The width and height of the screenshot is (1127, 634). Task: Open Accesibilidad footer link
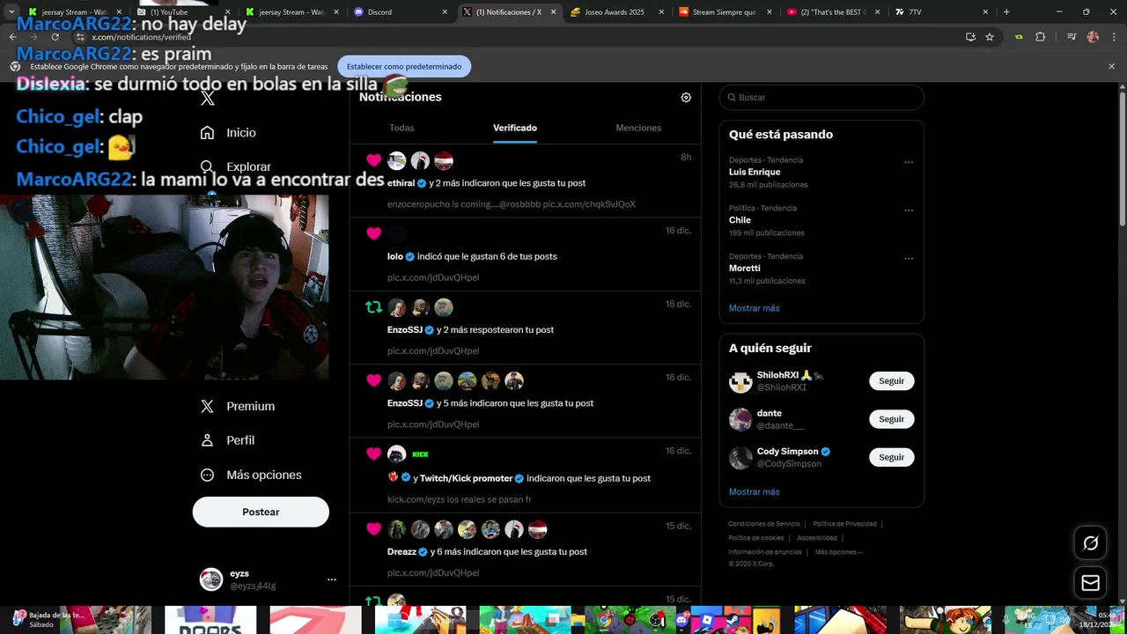click(x=817, y=538)
